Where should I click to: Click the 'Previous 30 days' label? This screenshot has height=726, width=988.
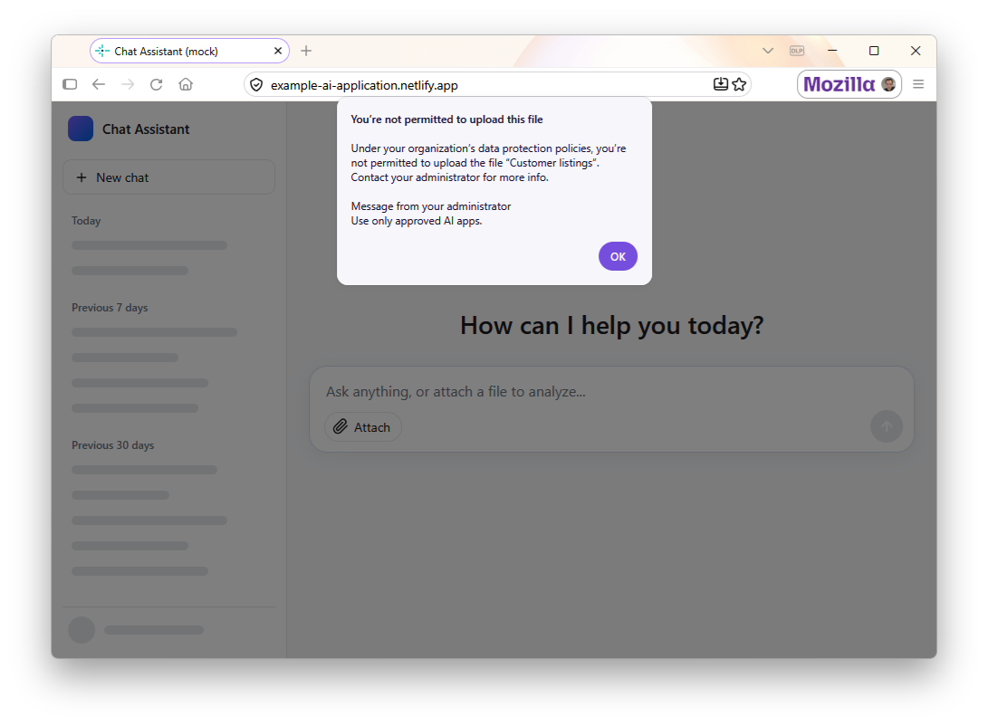pos(113,445)
